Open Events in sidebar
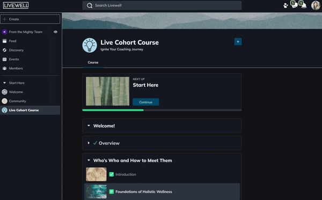The height and width of the screenshot is (200, 322). coord(14,59)
